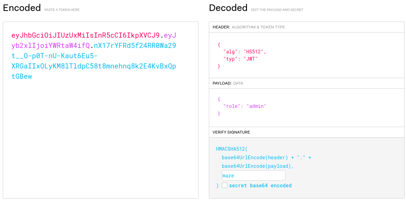Place cursor on the "typ": "JWT" line
Image resolution: width=406 pixels, height=201 pixels.
(x=240, y=59)
